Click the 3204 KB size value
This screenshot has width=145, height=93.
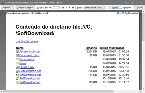[92, 51]
